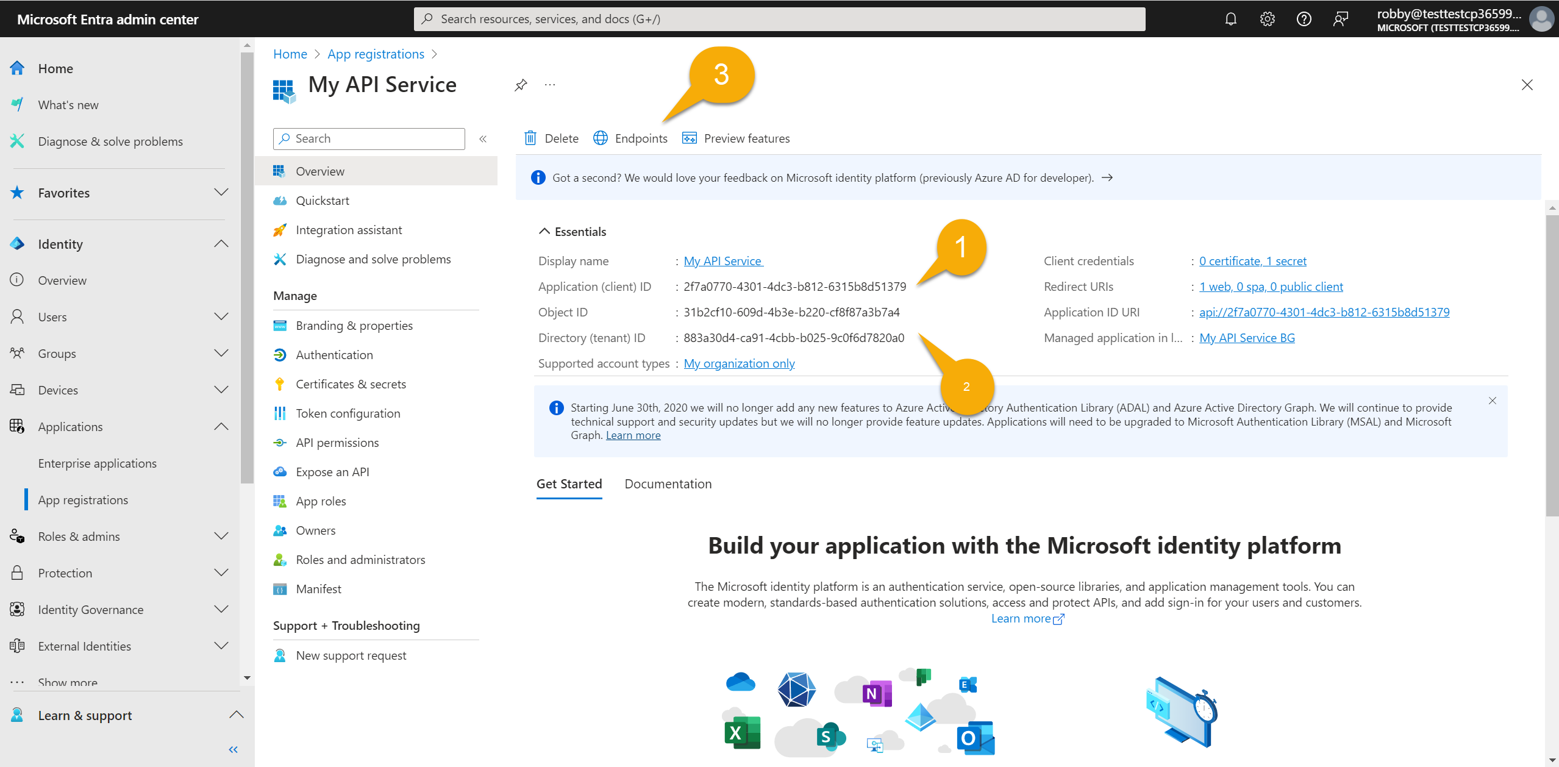Click the Expose an API icon
The width and height of the screenshot is (1559, 767).
pyautogui.click(x=280, y=471)
